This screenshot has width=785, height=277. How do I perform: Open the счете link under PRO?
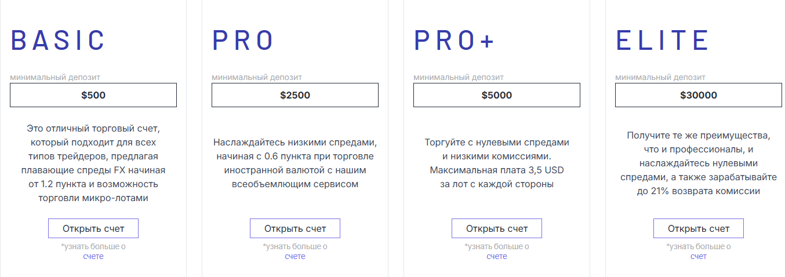pos(295,256)
